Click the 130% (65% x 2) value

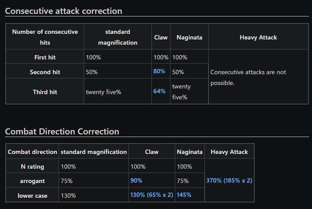coord(151,195)
